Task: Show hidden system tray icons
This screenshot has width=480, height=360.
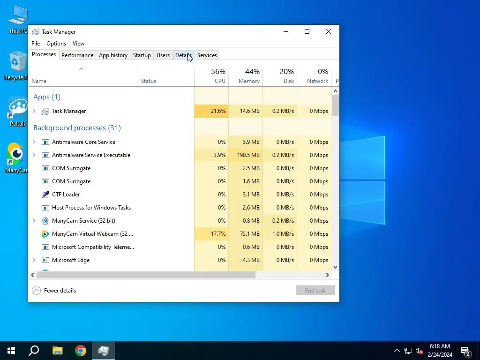Action: click(397, 351)
